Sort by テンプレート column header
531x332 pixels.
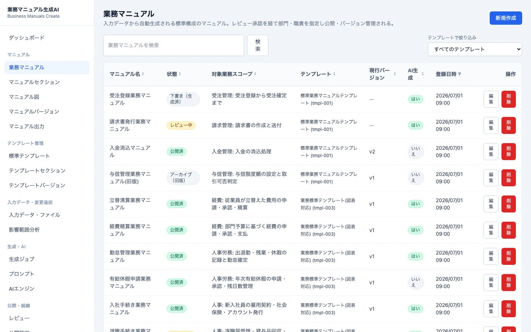tap(318, 74)
